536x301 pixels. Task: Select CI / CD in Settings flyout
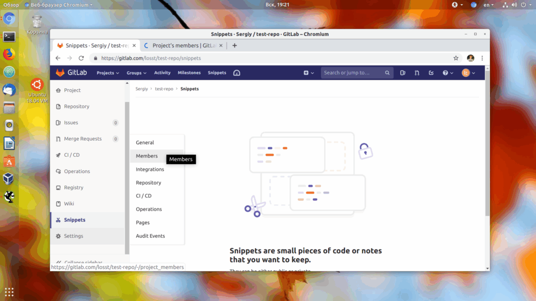157,196
